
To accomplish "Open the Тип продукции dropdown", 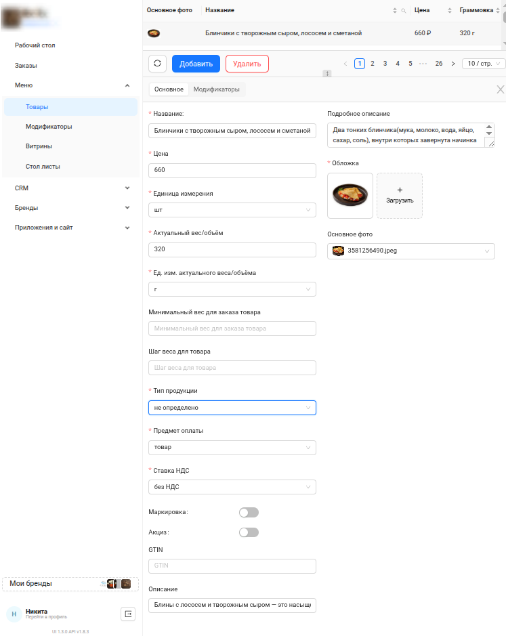I will click(232, 408).
